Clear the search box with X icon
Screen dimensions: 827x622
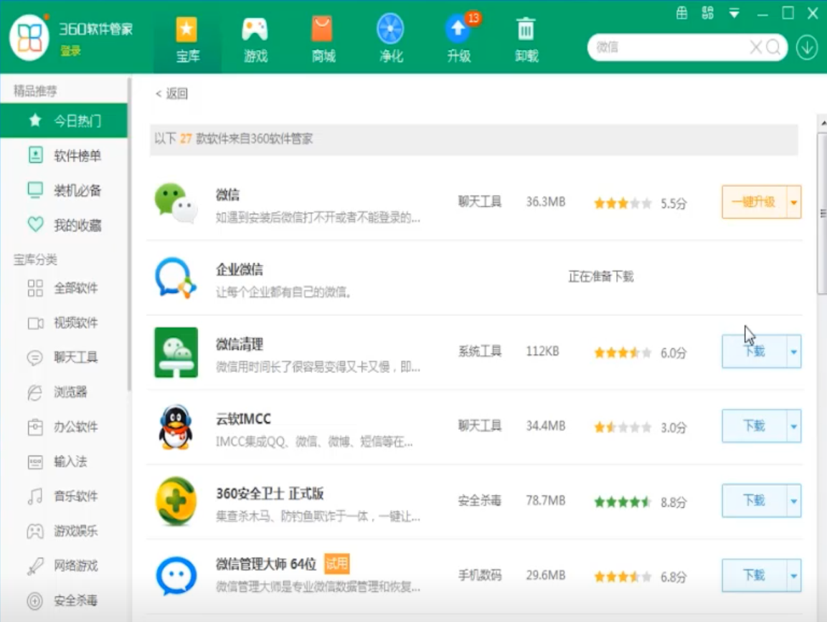coord(755,48)
